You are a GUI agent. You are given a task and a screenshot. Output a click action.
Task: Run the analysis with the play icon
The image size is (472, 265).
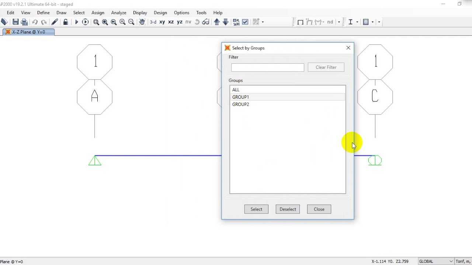(x=76, y=22)
